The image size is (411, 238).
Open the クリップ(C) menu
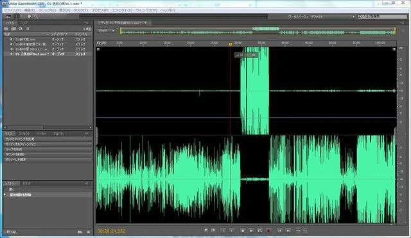(47, 10)
